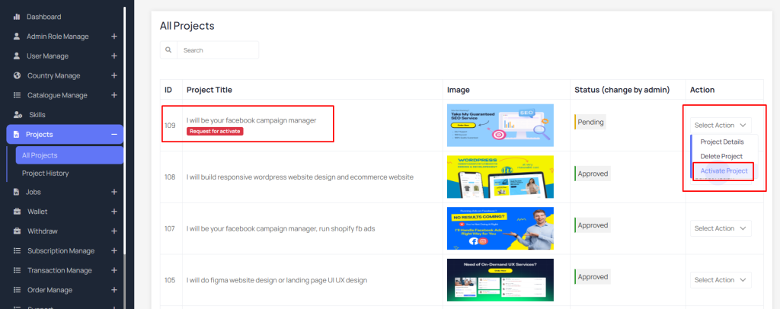
Task: Collapse the Projects menu section
Action: [114, 135]
